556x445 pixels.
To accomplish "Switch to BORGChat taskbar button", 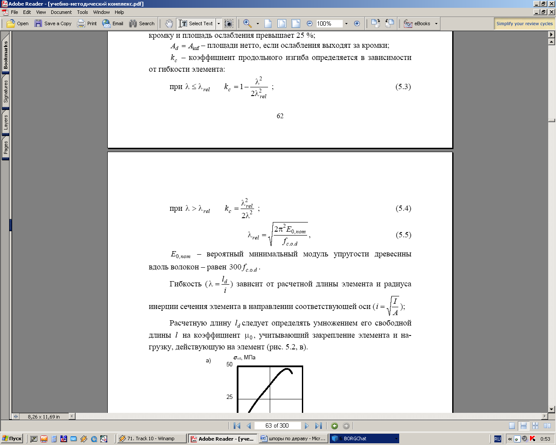I will click(364, 438).
